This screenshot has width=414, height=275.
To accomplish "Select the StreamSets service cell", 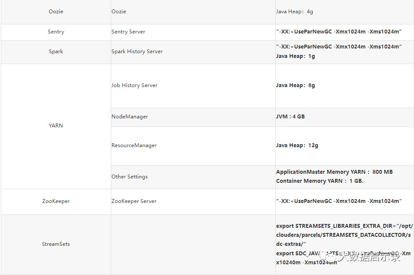I will [56, 244].
